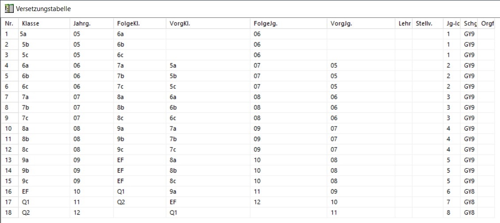This screenshot has height=223, width=500.
Task: Sort by the Klasse column header
Action: [x=44, y=23]
